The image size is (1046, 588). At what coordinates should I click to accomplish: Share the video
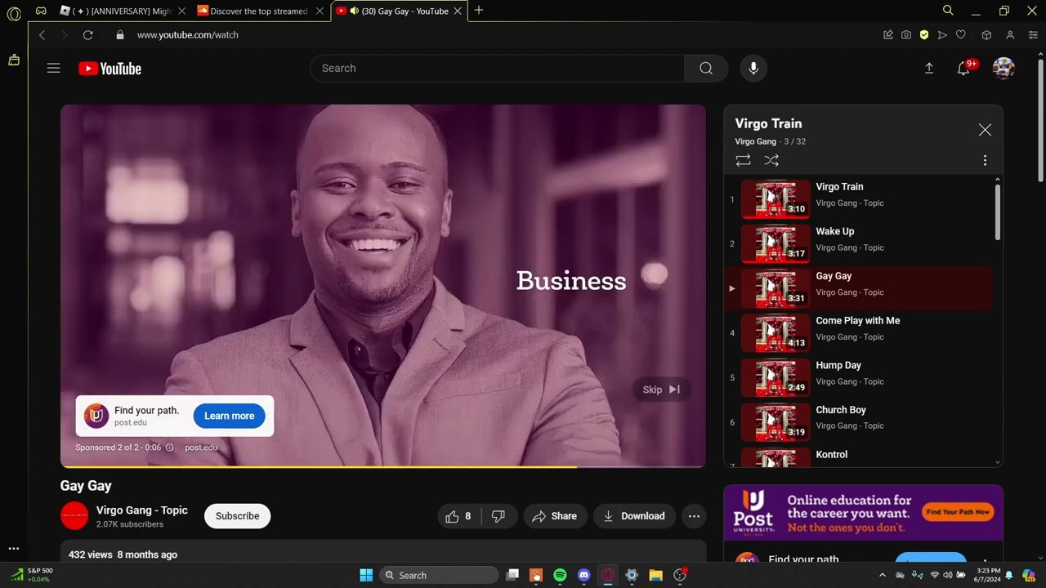point(555,516)
